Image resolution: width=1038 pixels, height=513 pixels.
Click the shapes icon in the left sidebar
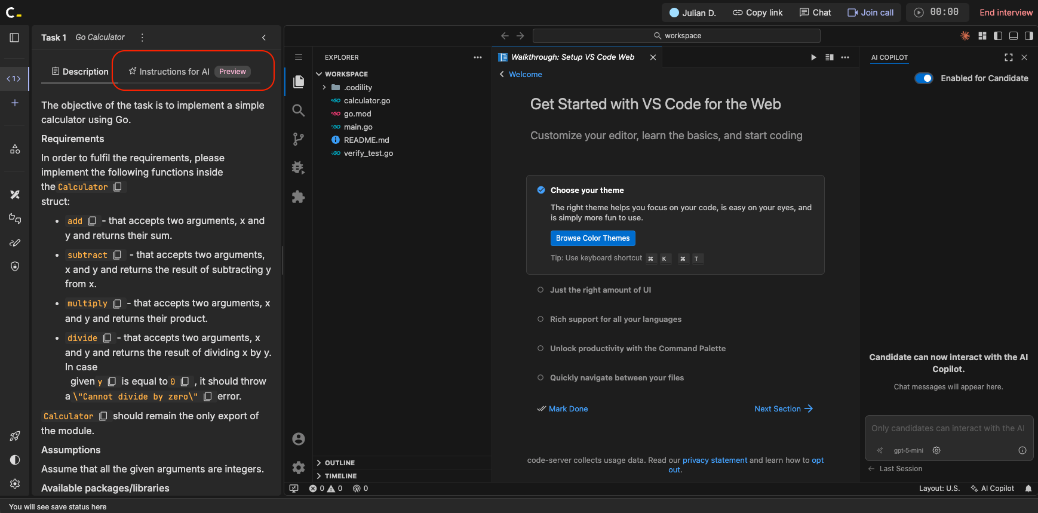click(15, 149)
